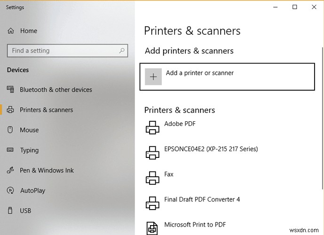Open the Mouse settings

pyautogui.click(x=29, y=130)
